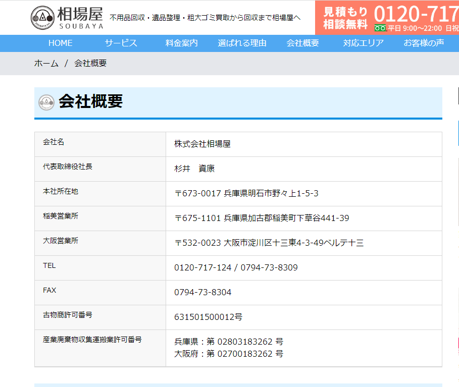This screenshot has width=459, height=387.
Task: Go to 料金案内 in navigation bar
Action: (181, 43)
